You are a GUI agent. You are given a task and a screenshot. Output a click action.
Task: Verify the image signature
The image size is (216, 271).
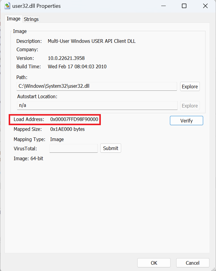186,120
